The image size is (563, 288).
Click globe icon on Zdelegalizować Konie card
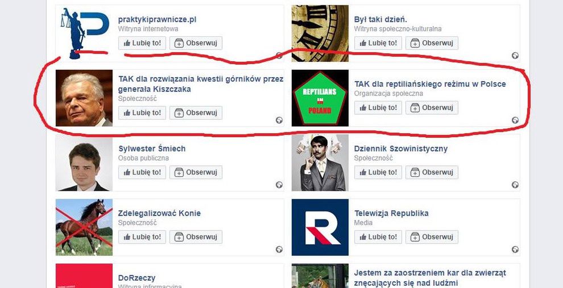[279, 249]
